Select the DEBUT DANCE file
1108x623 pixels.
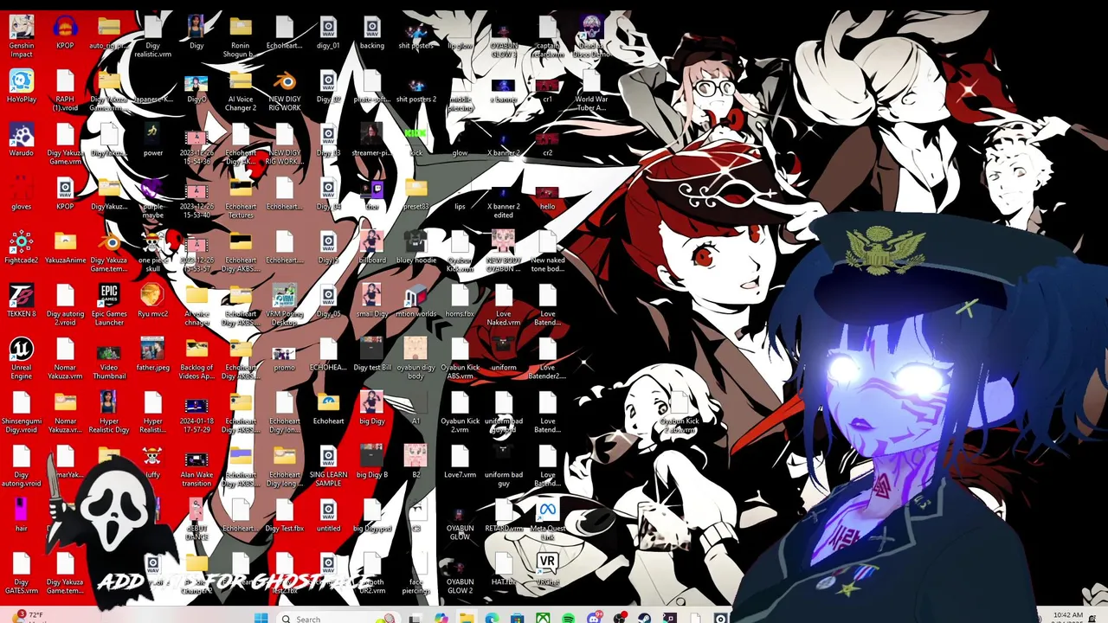(x=196, y=520)
